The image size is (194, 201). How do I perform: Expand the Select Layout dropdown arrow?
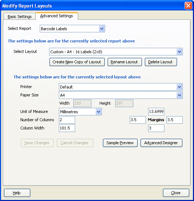[x=179, y=52]
